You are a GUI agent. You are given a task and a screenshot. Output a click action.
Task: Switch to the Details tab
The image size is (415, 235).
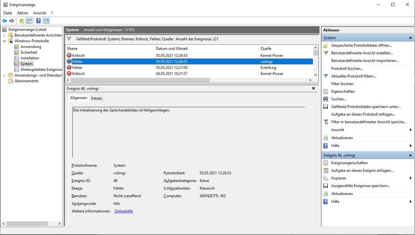96,98
